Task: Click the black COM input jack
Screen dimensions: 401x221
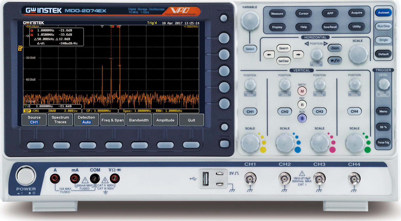Action: 95,179
